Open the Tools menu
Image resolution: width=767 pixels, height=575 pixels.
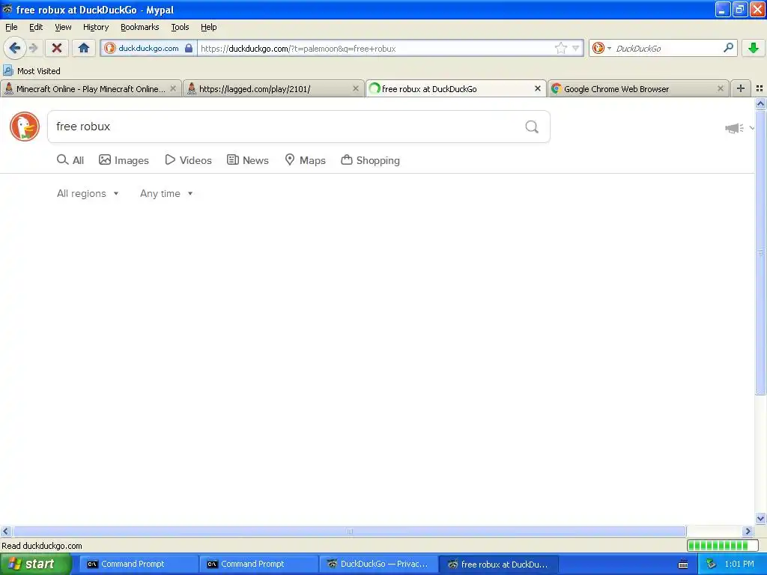[x=180, y=27]
